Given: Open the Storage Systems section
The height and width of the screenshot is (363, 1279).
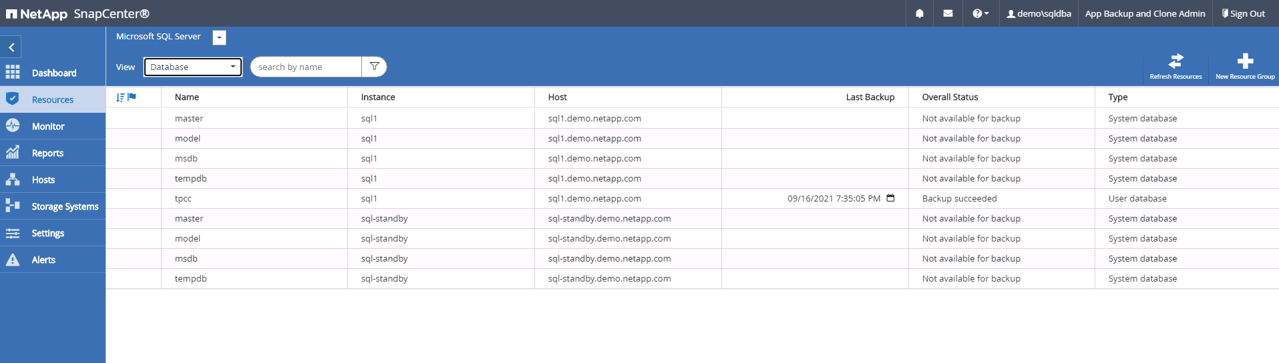Looking at the screenshot, I should coord(53,206).
